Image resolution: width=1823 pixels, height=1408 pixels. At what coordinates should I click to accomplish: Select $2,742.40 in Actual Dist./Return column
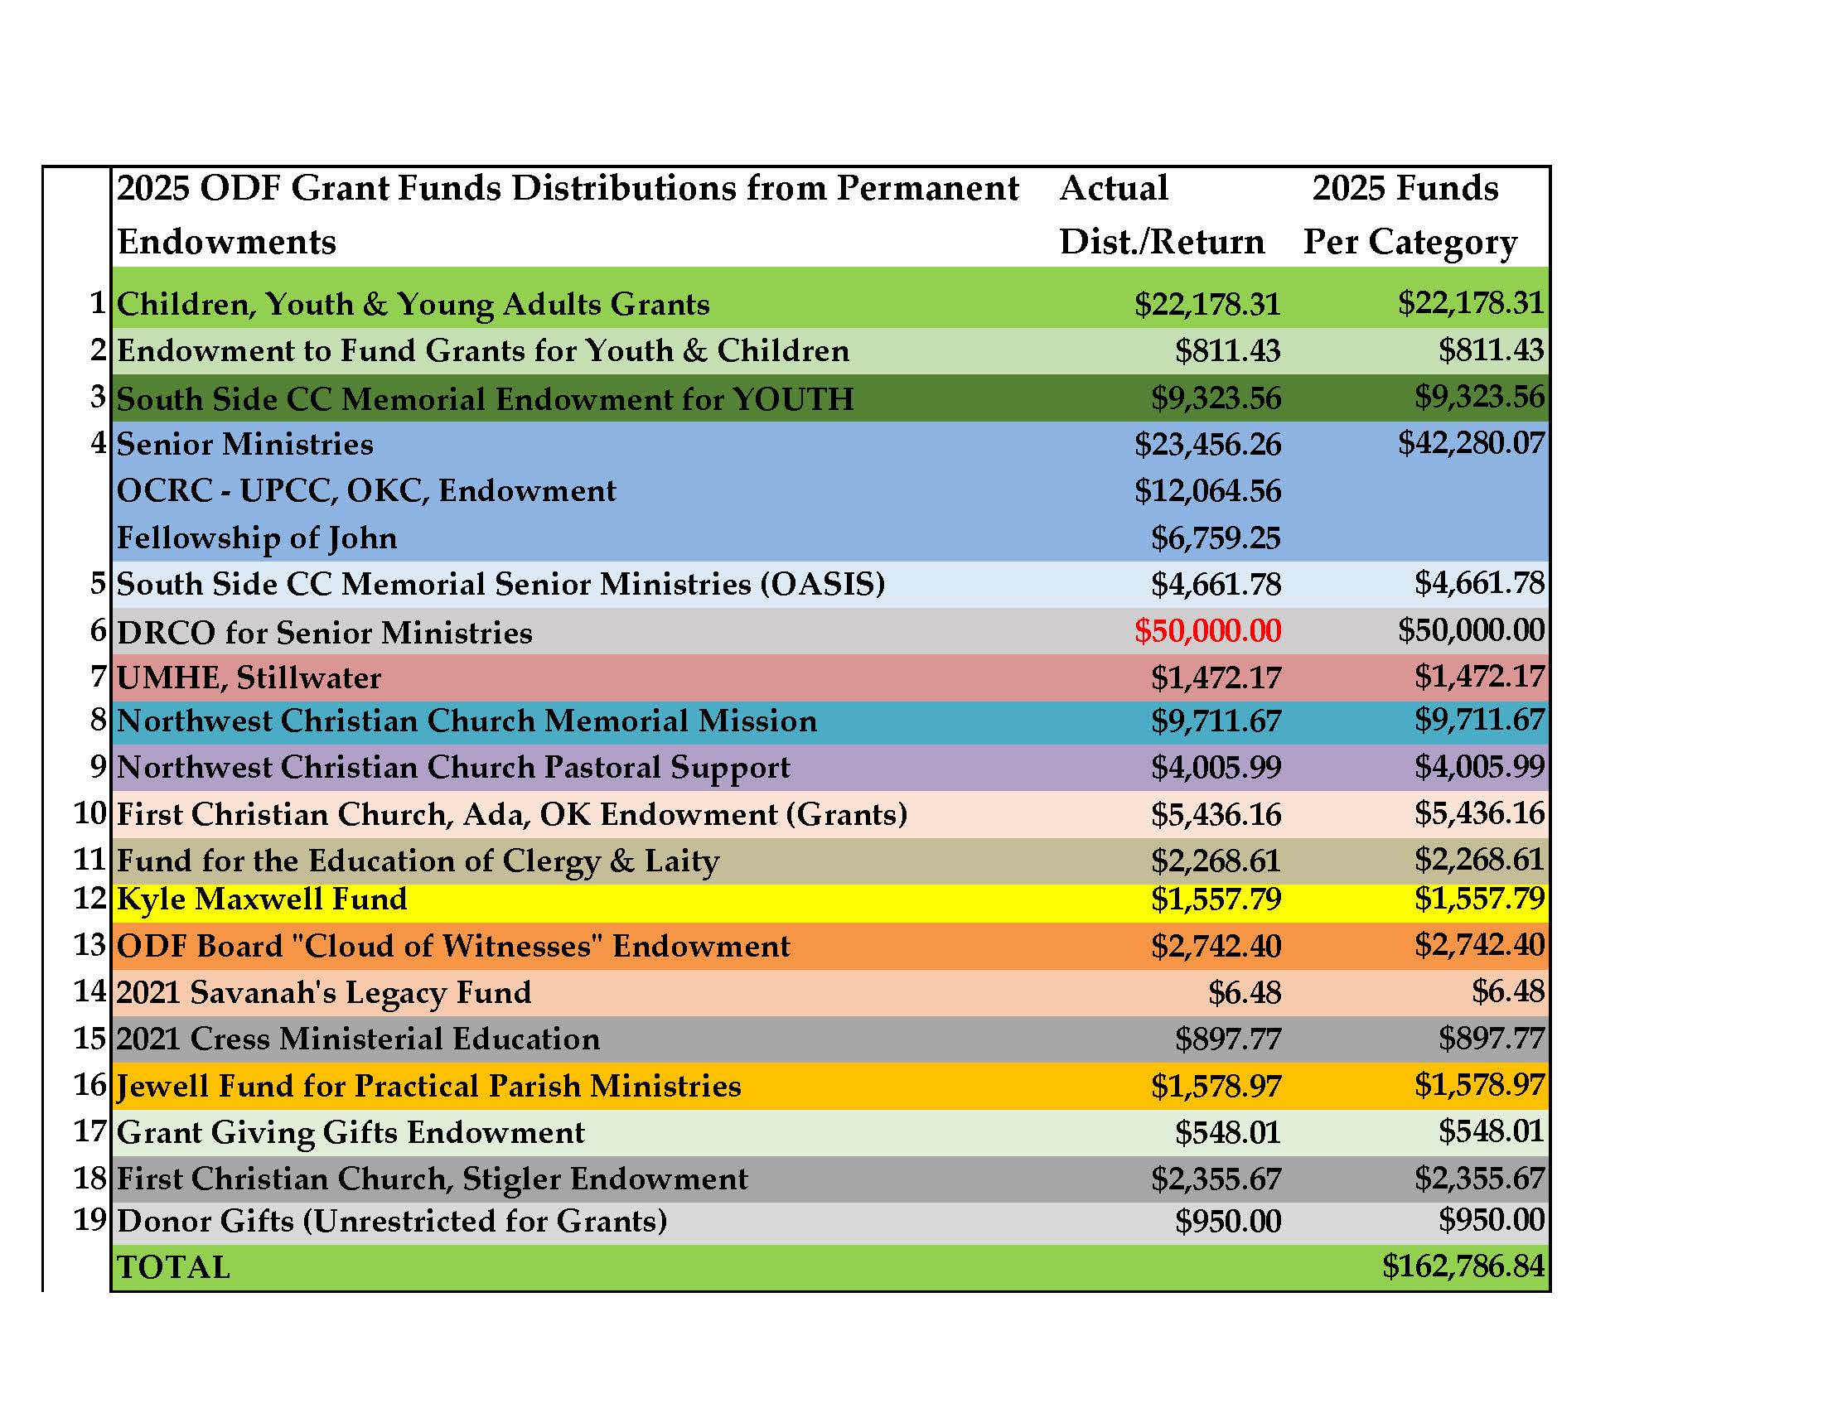(1216, 947)
